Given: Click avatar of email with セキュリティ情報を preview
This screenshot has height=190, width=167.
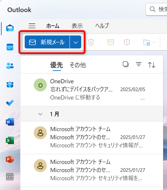Looking at the screenshot, I should point(40,166).
